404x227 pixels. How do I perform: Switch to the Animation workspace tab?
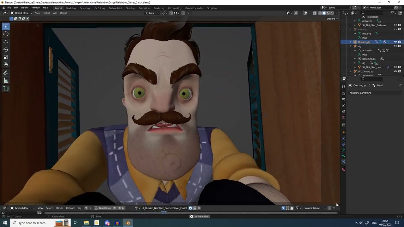(144, 8)
